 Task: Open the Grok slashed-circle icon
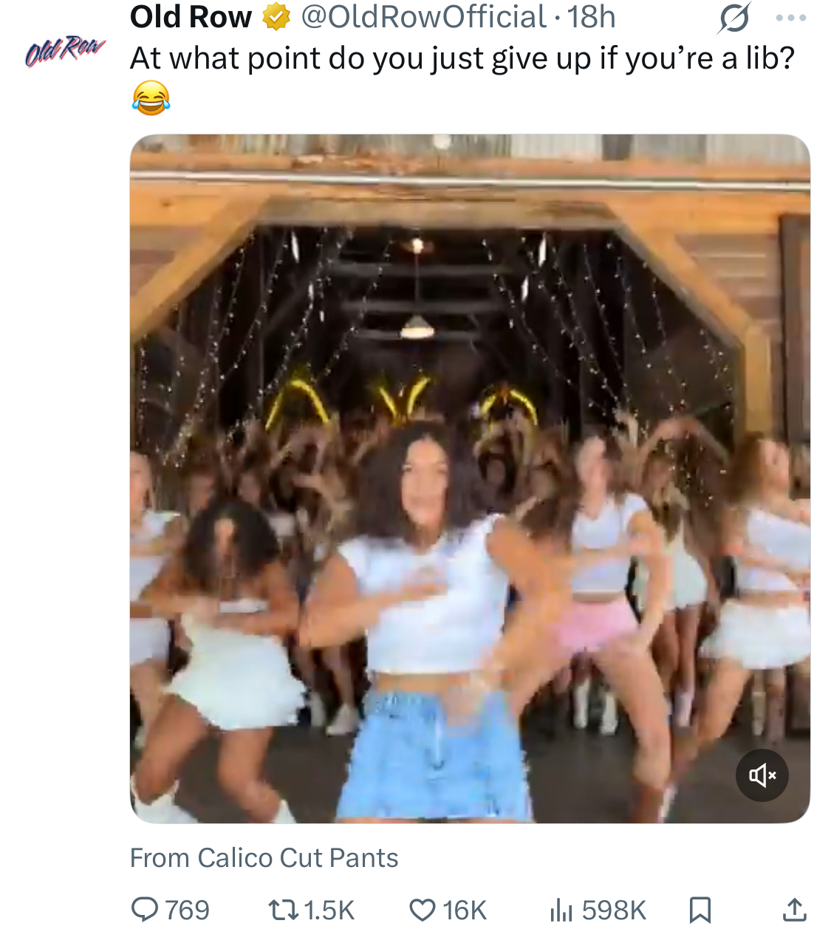[x=733, y=18]
